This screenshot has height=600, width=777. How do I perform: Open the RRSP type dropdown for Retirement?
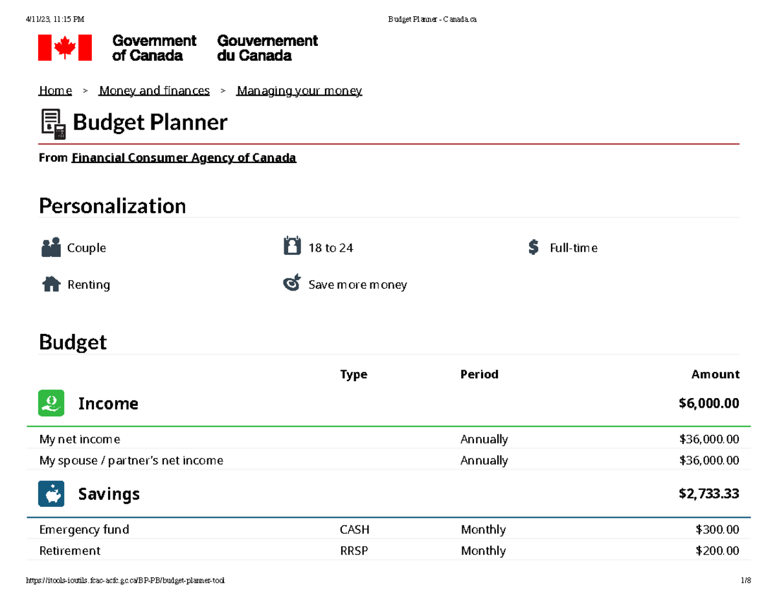coord(354,551)
